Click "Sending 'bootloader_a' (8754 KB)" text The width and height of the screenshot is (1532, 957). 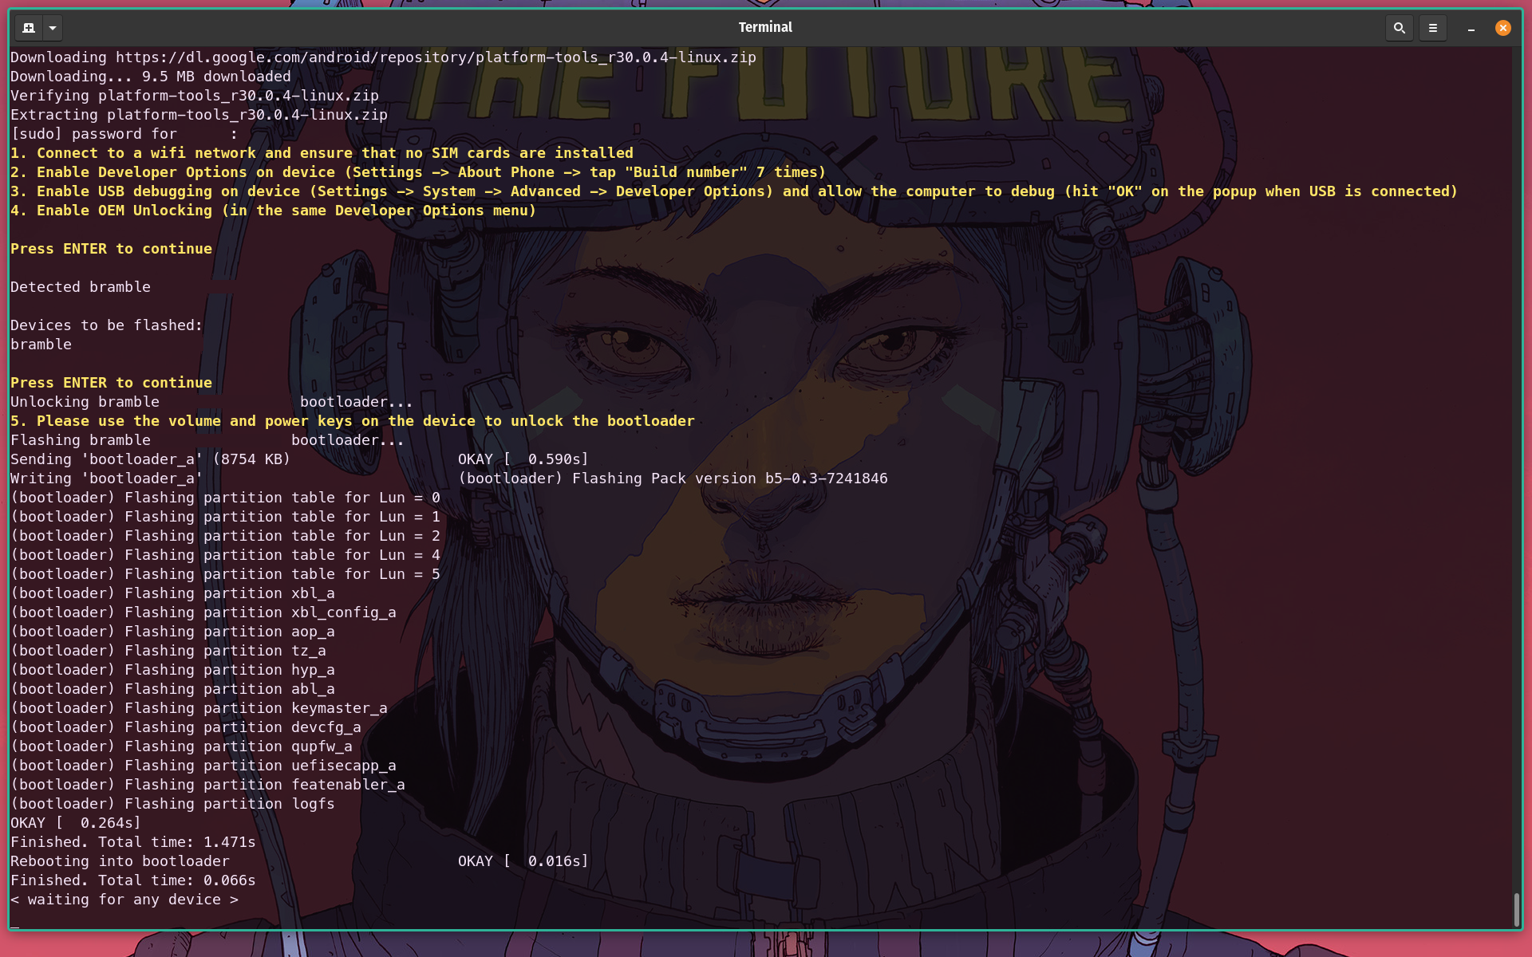tap(150, 459)
